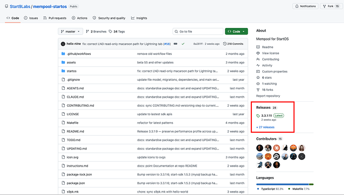
Task: Expand the master branch dropdown
Action: click(x=70, y=31)
